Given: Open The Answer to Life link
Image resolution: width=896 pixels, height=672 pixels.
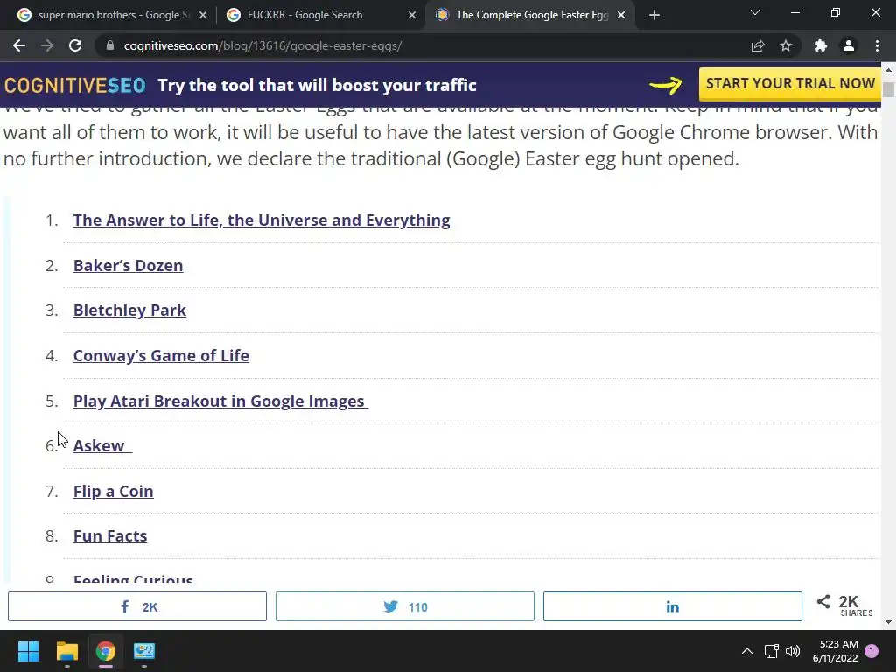Looking at the screenshot, I should 262,220.
